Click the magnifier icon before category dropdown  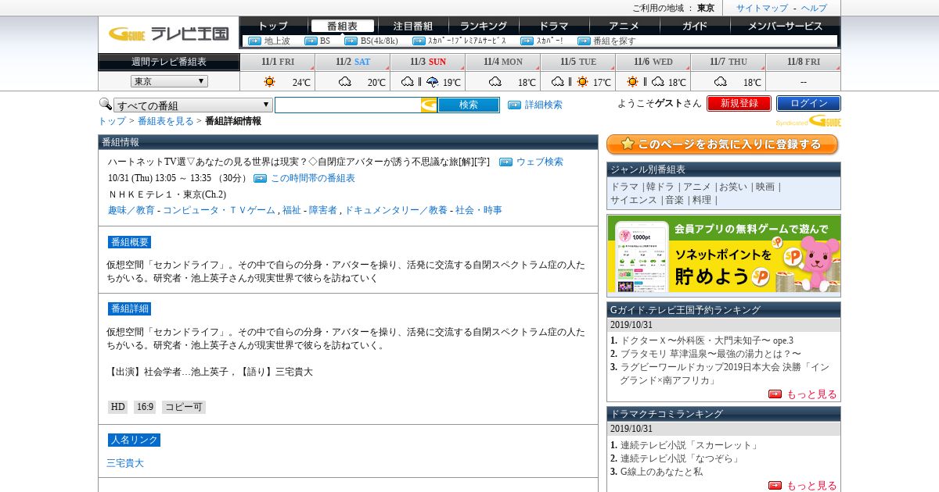105,104
